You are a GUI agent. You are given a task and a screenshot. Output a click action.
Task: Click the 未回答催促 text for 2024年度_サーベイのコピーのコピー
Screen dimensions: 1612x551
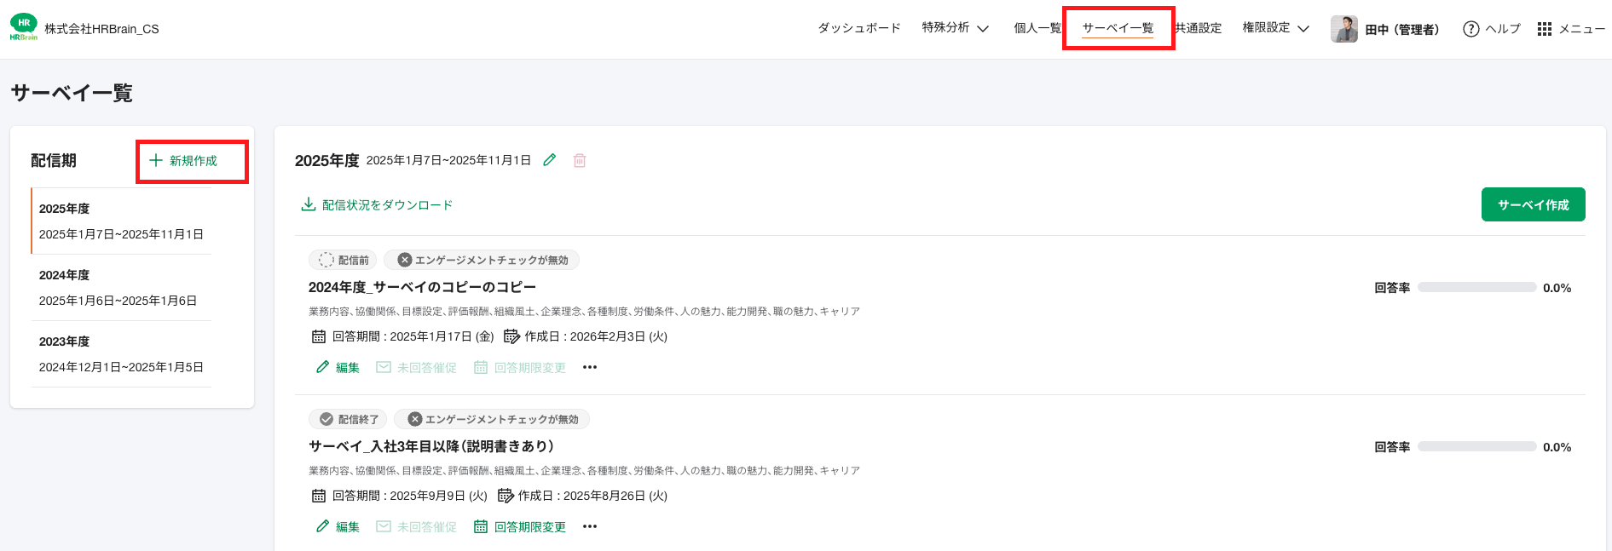click(x=427, y=367)
